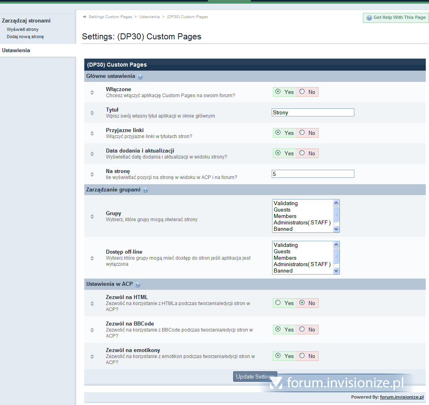Click reorder arrows icon for Grupy row
Viewport: 429px width, 405px height.
click(92, 216)
